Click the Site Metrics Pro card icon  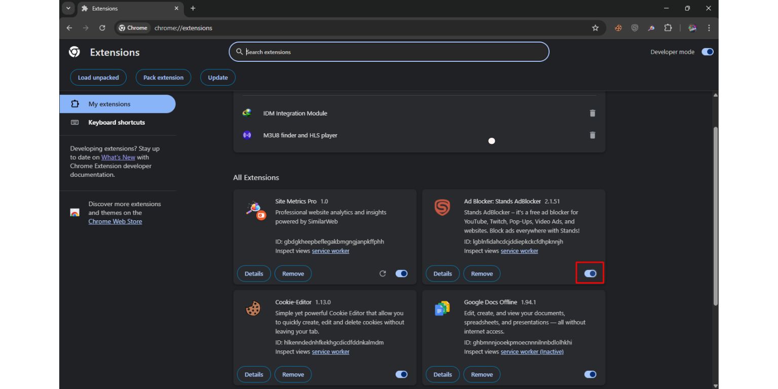(x=256, y=210)
